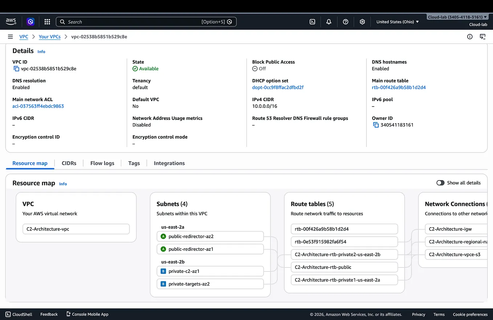The height and width of the screenshot is (320, 493).
Task: Copy the VPC ID with copy icon
Action: 16,68
